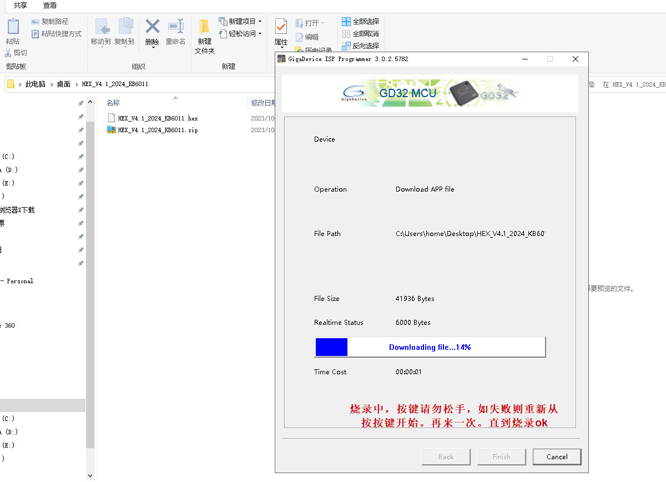Switch to the 共享 ribbon tab

click(21, 6)
